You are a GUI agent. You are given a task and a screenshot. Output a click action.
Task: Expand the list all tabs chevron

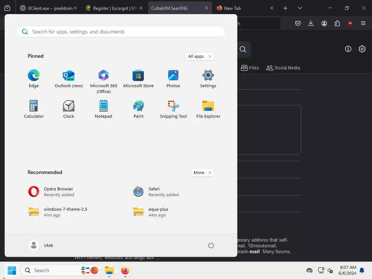300,8
